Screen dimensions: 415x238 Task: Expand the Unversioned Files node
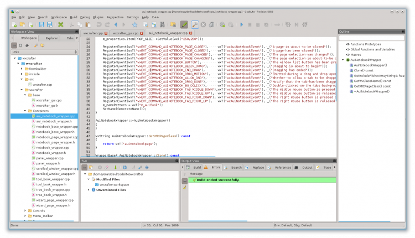(x=89, y=190)
